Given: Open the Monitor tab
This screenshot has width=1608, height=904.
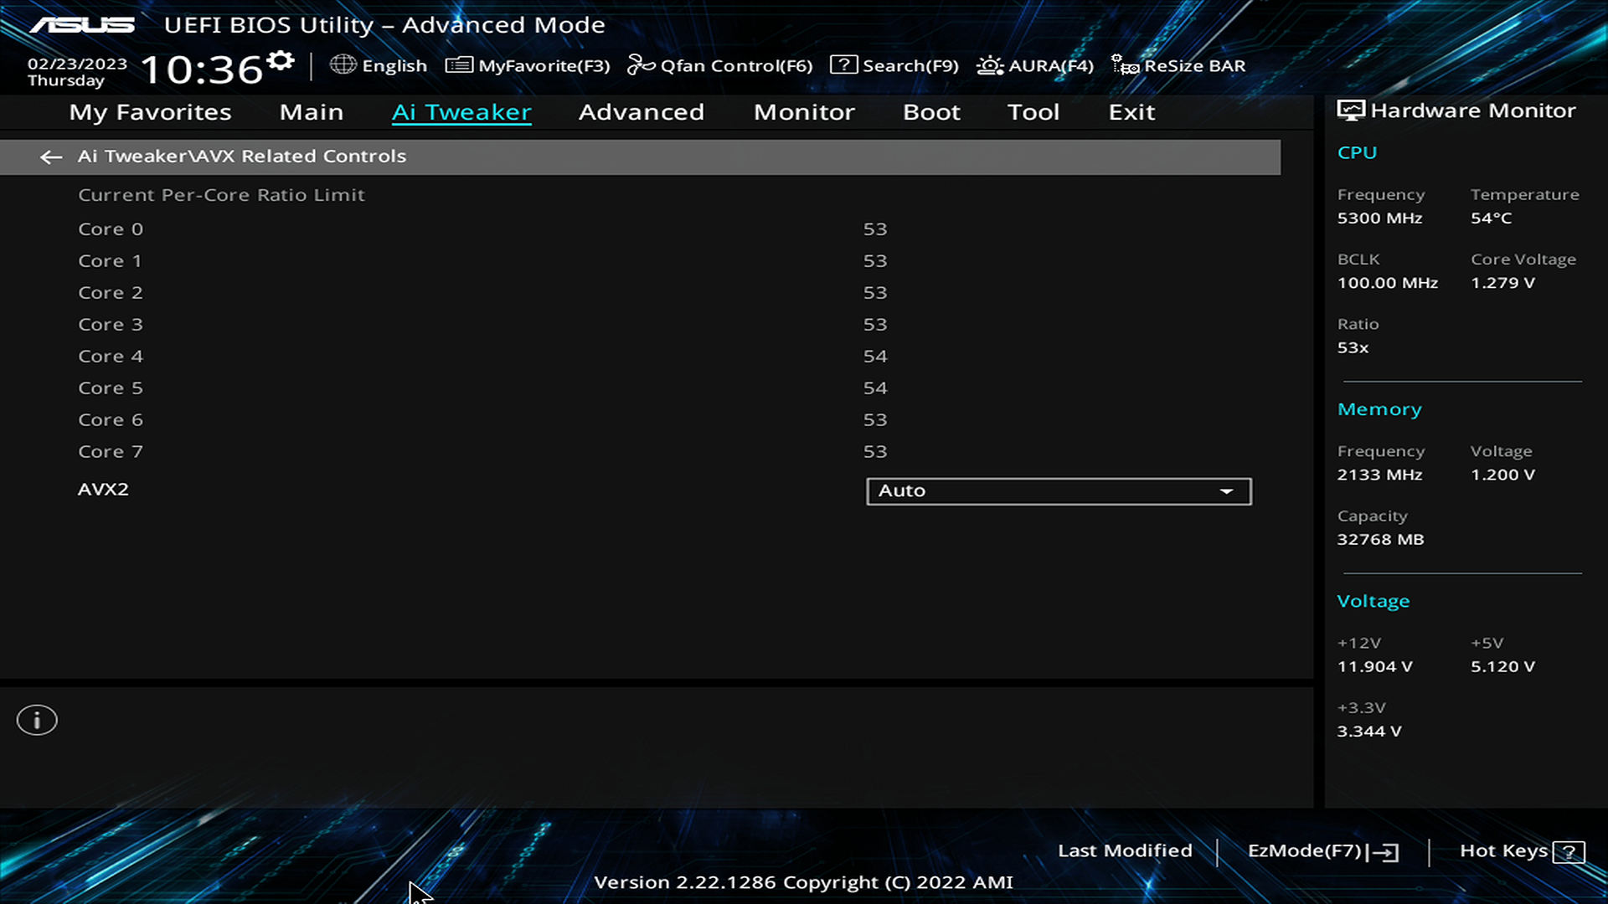Looking at the screenshot, I should click(804, 112).
